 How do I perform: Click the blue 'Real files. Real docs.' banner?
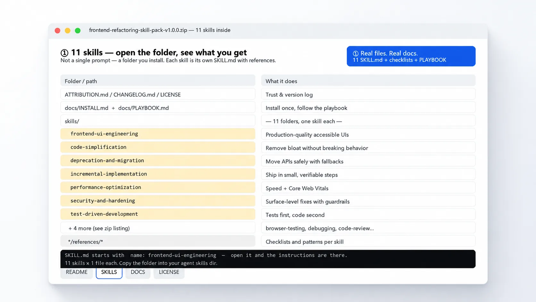411,56
